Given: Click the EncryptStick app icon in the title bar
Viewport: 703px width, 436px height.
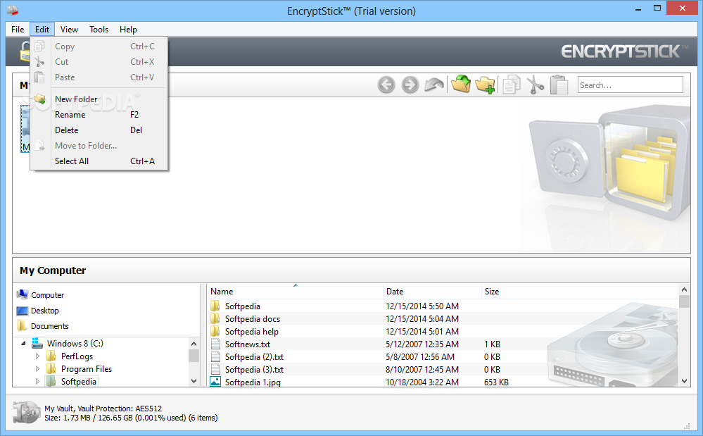Looking at the screenshot, I should [x=13, y=10].
